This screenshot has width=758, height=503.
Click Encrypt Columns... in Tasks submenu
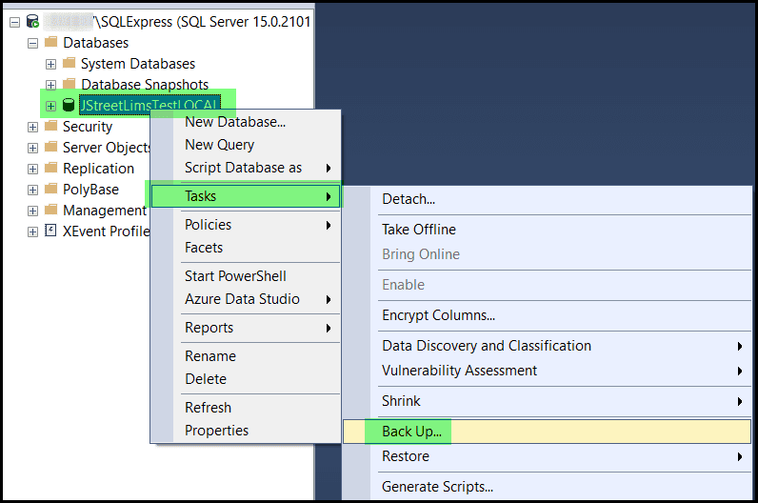548,315
